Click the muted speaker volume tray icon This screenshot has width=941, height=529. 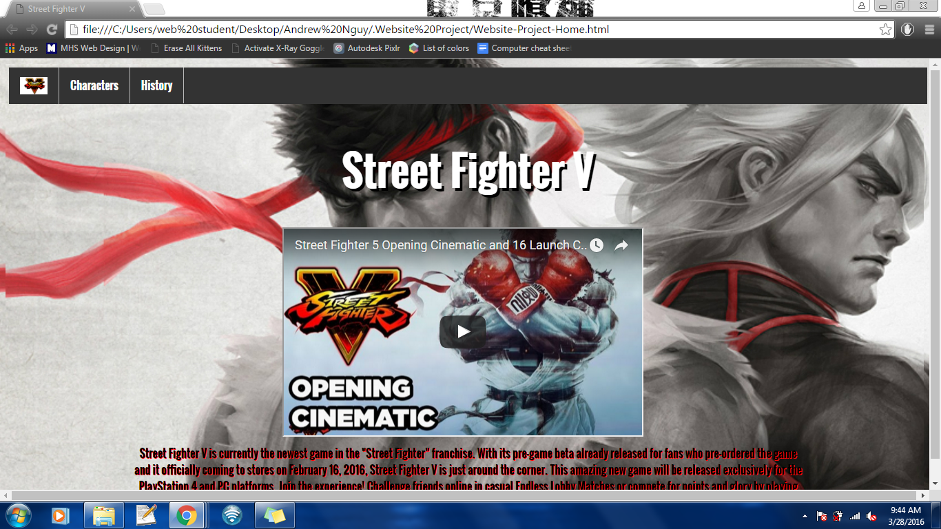click(871, 516)
